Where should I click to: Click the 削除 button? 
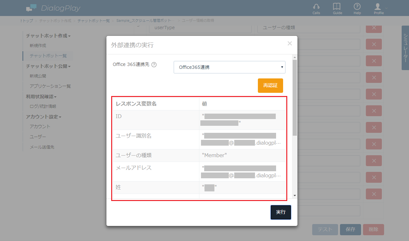coord(374,229)
